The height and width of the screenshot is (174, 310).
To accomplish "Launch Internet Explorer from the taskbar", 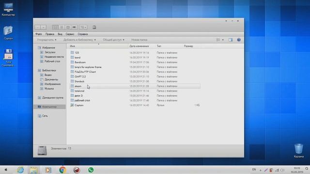I will point(20,170).
